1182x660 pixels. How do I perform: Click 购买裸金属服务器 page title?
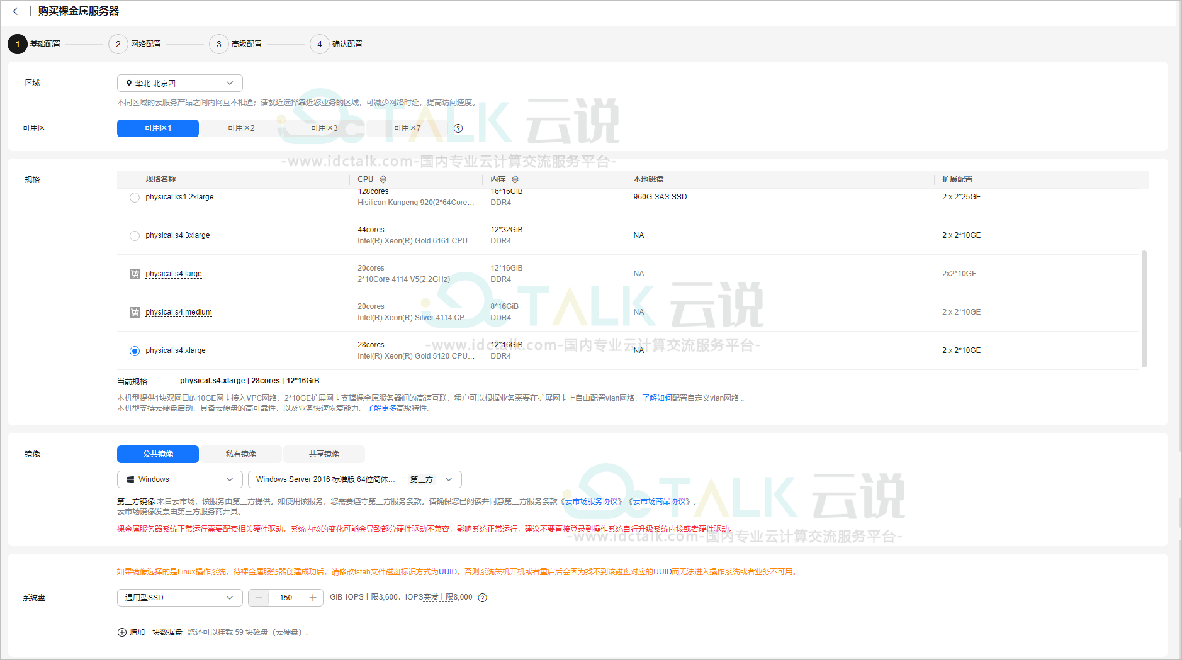pos(78,11)
